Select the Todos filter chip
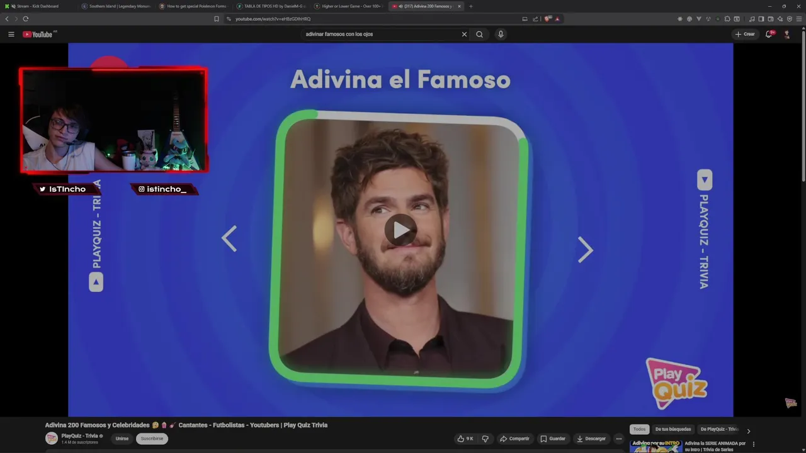 [639, 429]
